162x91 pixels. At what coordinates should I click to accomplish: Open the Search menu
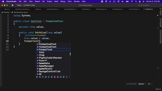37,2
